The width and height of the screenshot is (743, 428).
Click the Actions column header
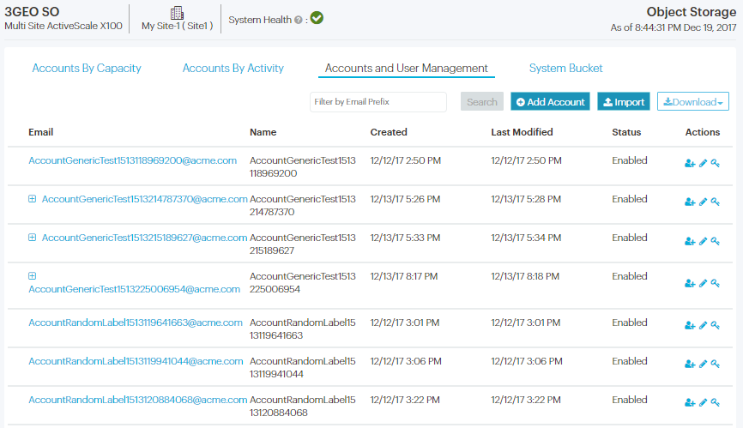click(x=703, y=132)
